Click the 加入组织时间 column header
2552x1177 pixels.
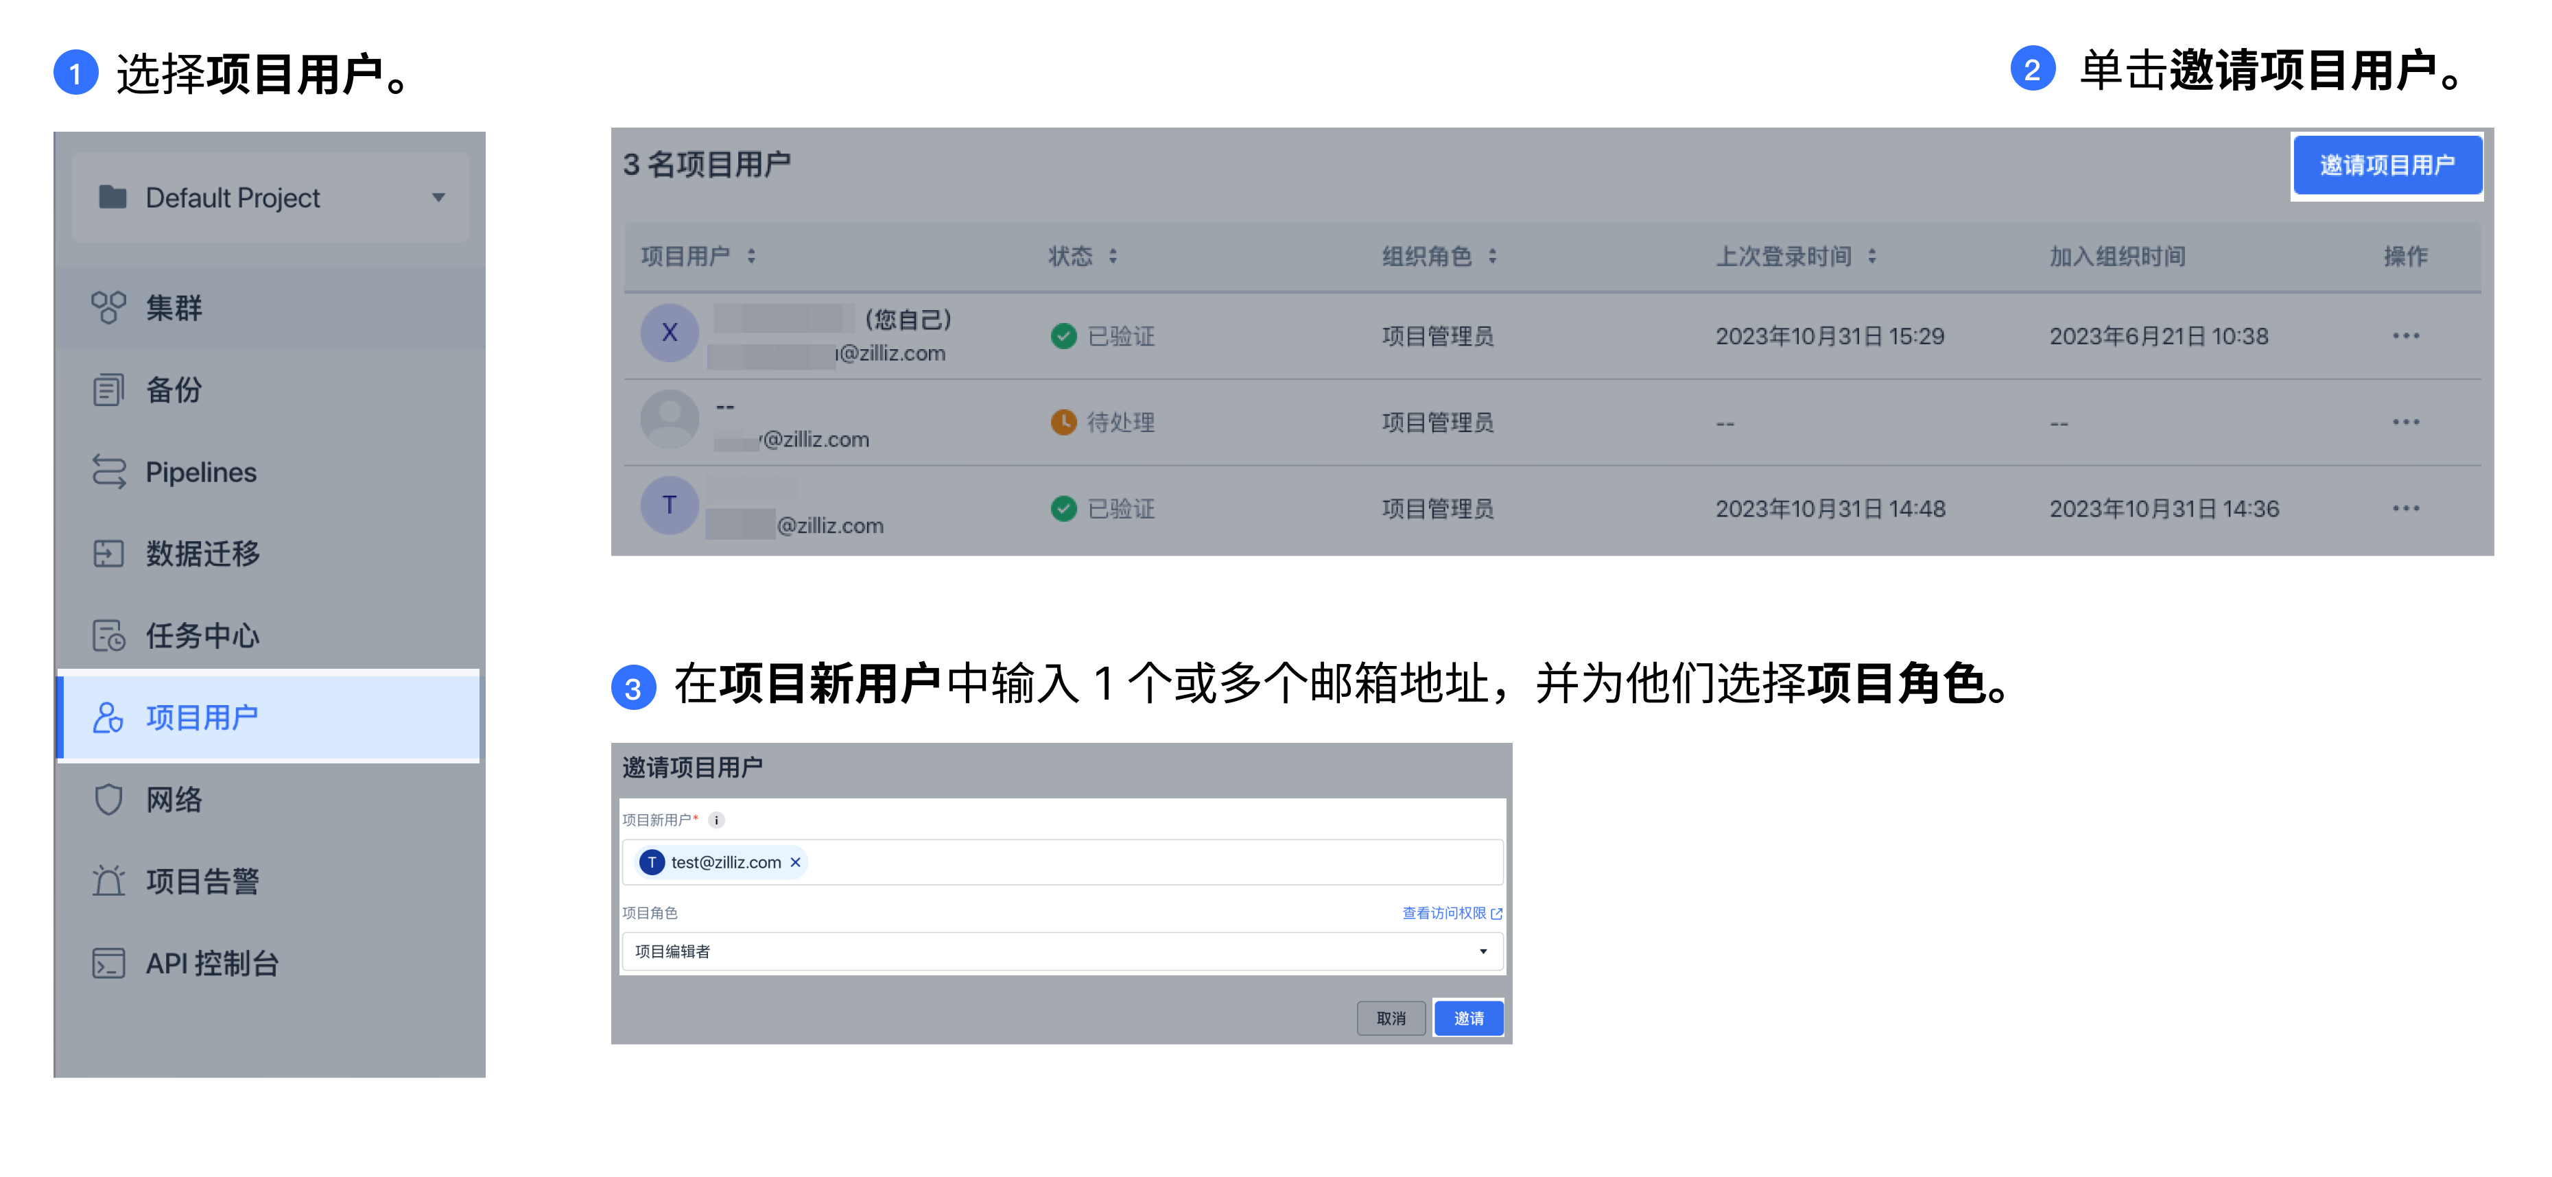[x=2117, y=257]
